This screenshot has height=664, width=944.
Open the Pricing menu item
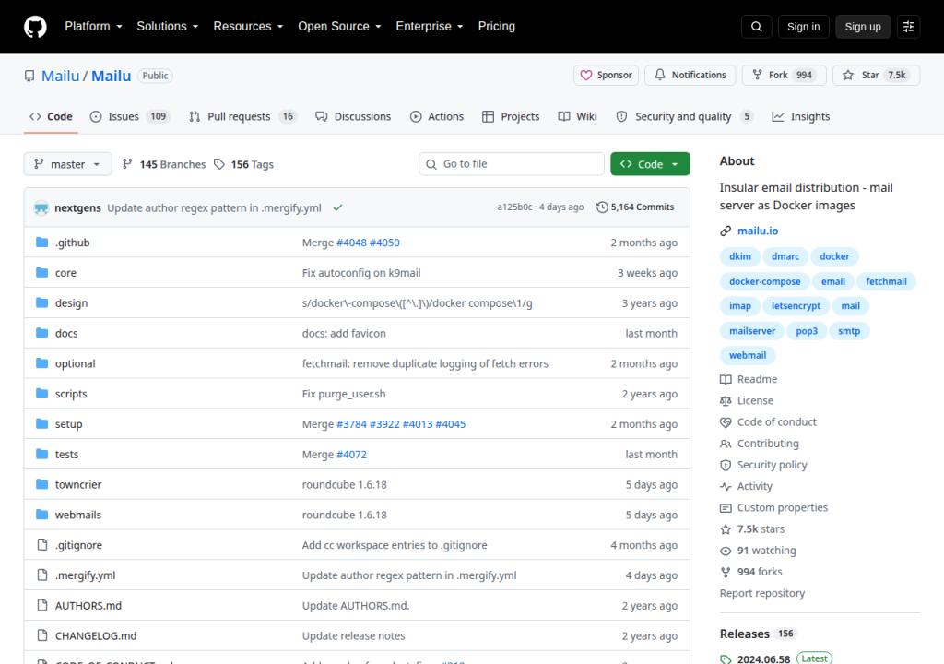[x=497, y=27]
